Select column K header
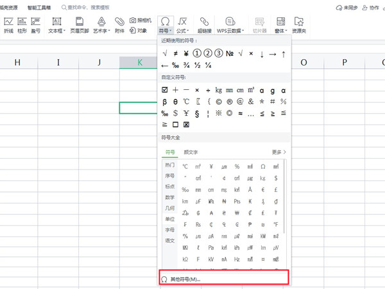 [x=139, y=62]
